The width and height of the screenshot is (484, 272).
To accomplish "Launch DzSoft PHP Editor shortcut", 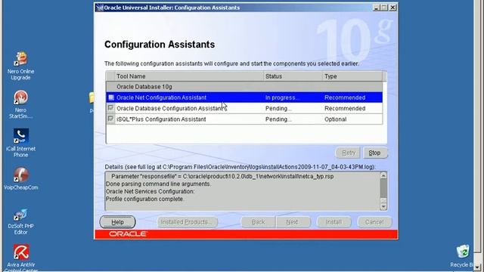I will [20, 221].
